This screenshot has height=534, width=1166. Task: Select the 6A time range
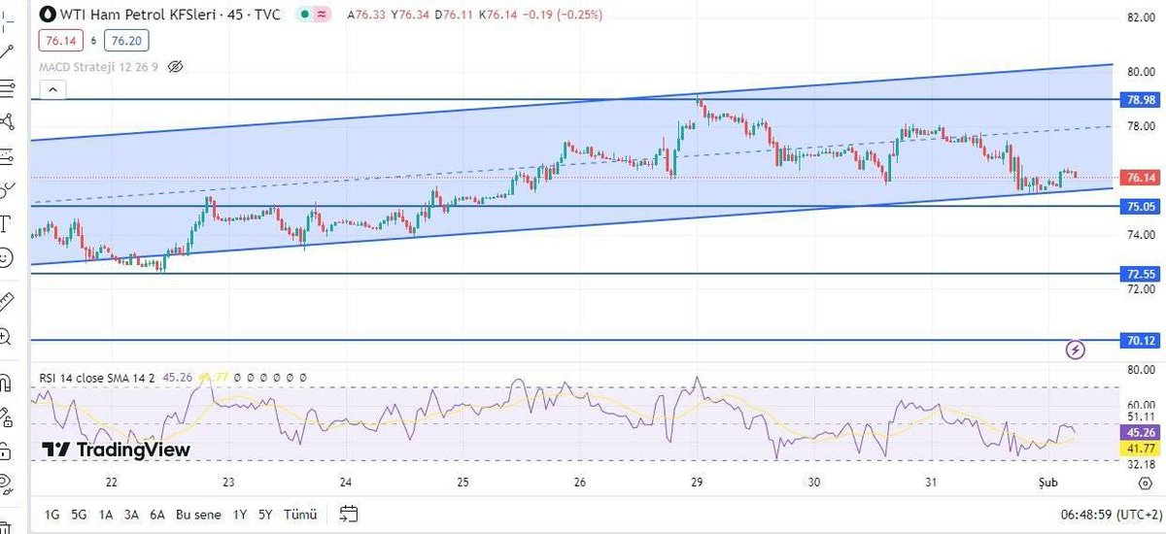[x=157, y=515]
